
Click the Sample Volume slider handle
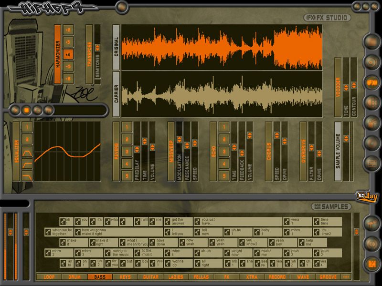point(346,139)
